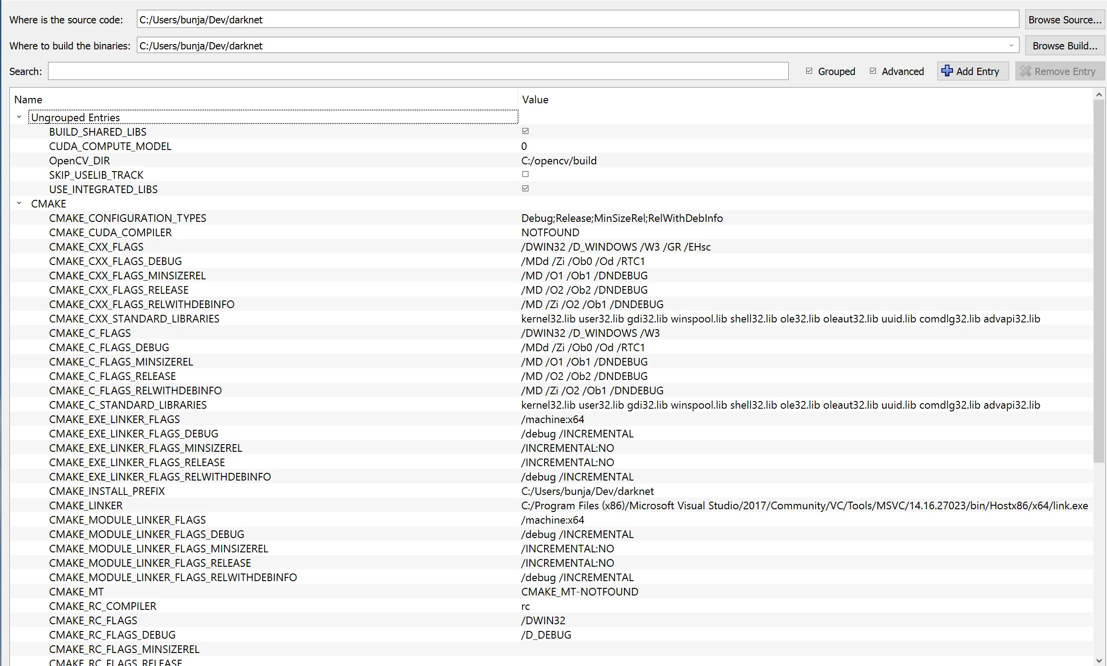This screenshot has width=1107, height=666.
Task: Toggle the Grouped checkbox
Action: (x=809, y=71)
